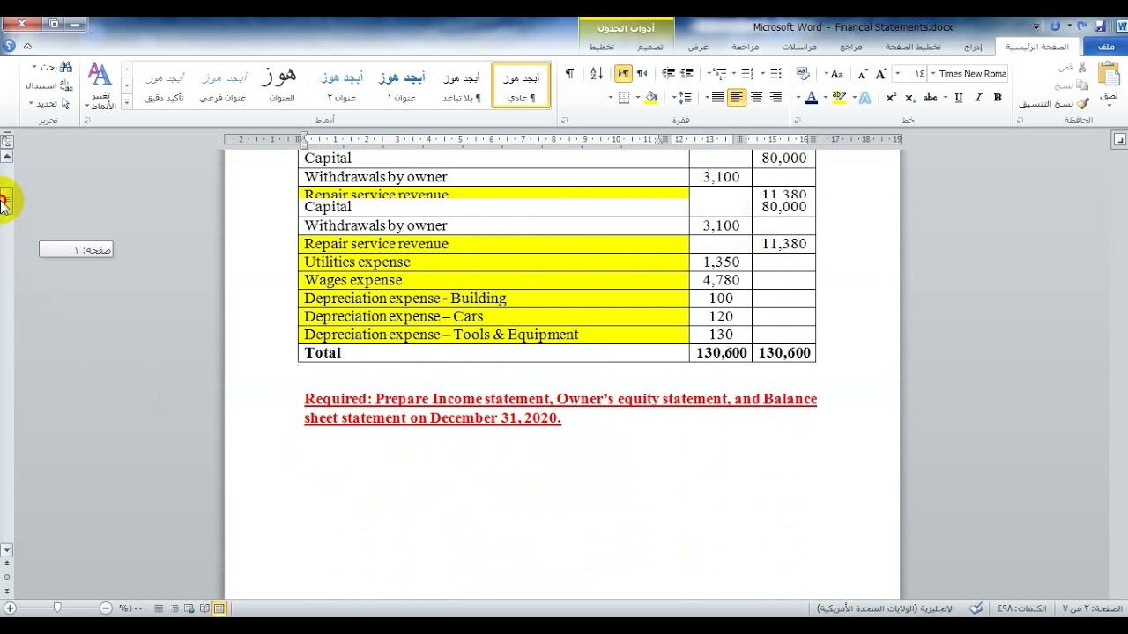The image size is (1128, 634).
Task: Open the line spacing options
Action: [683, 98]
